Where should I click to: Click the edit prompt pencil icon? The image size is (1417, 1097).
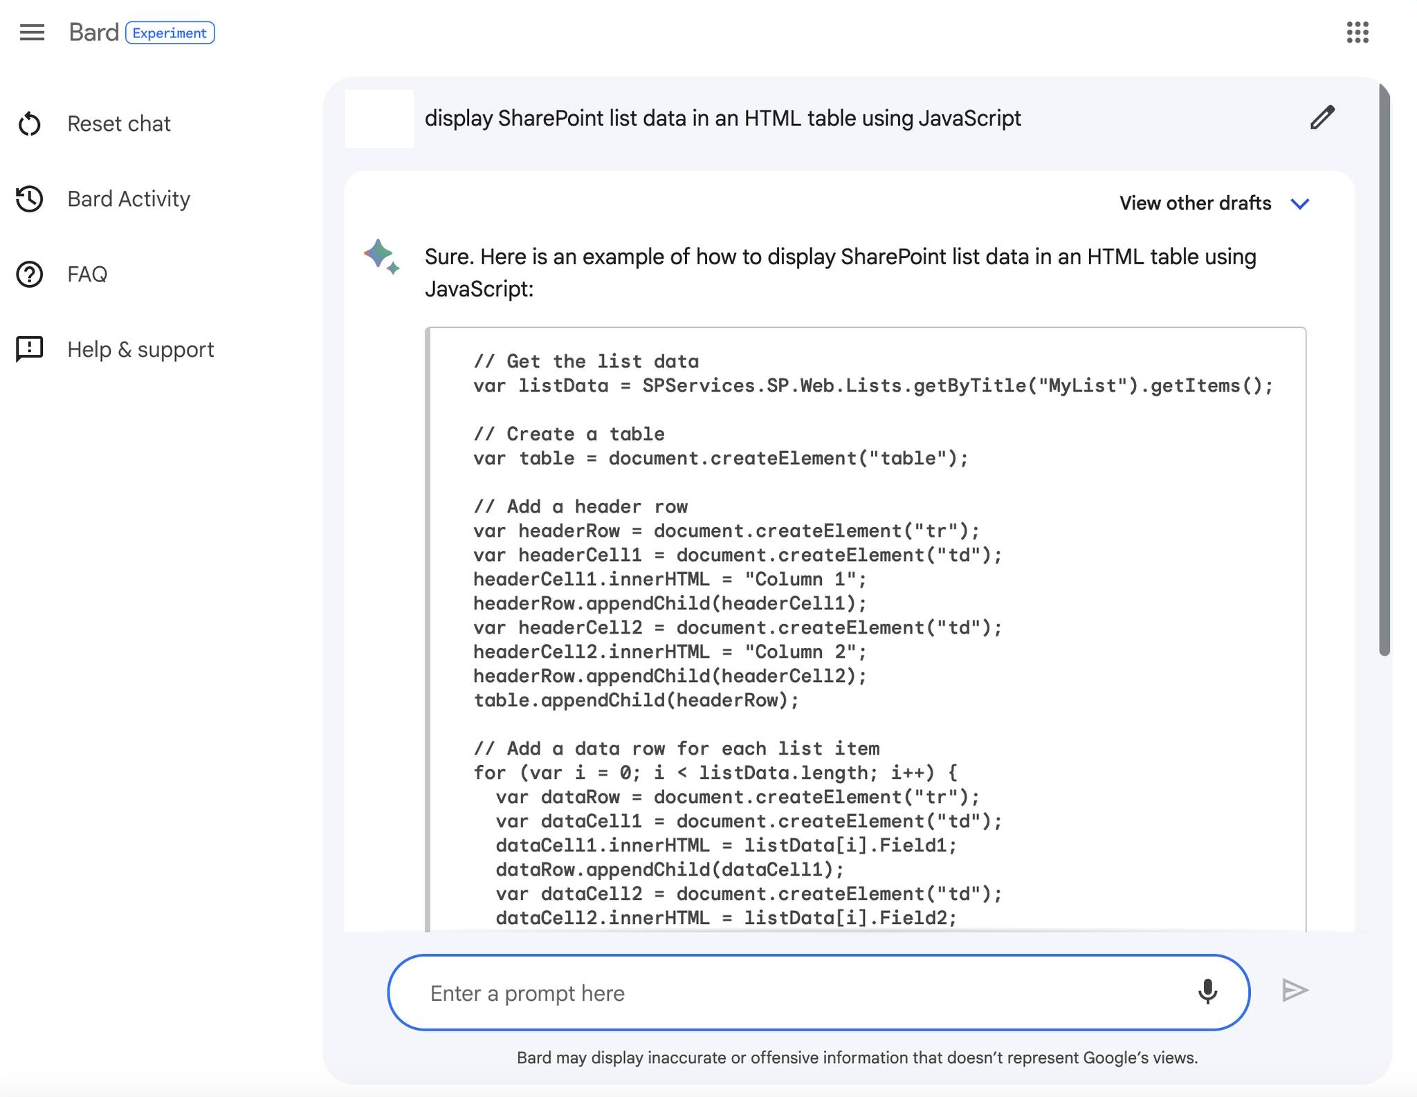(x=1322, y=118)
